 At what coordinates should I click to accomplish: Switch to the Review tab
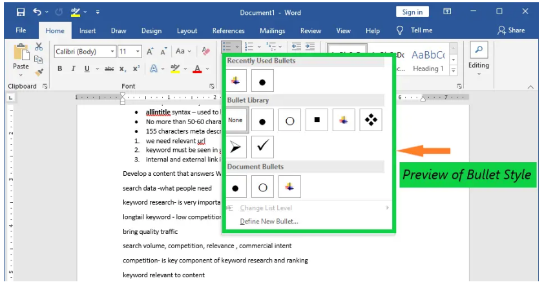click(311, 30)
